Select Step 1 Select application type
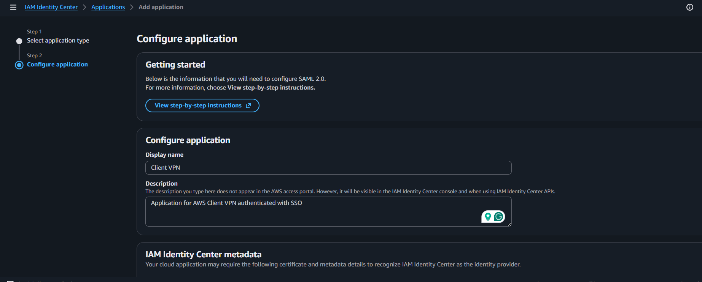The height and width of the screenshot is (282, 702). [x=58, y=41]
